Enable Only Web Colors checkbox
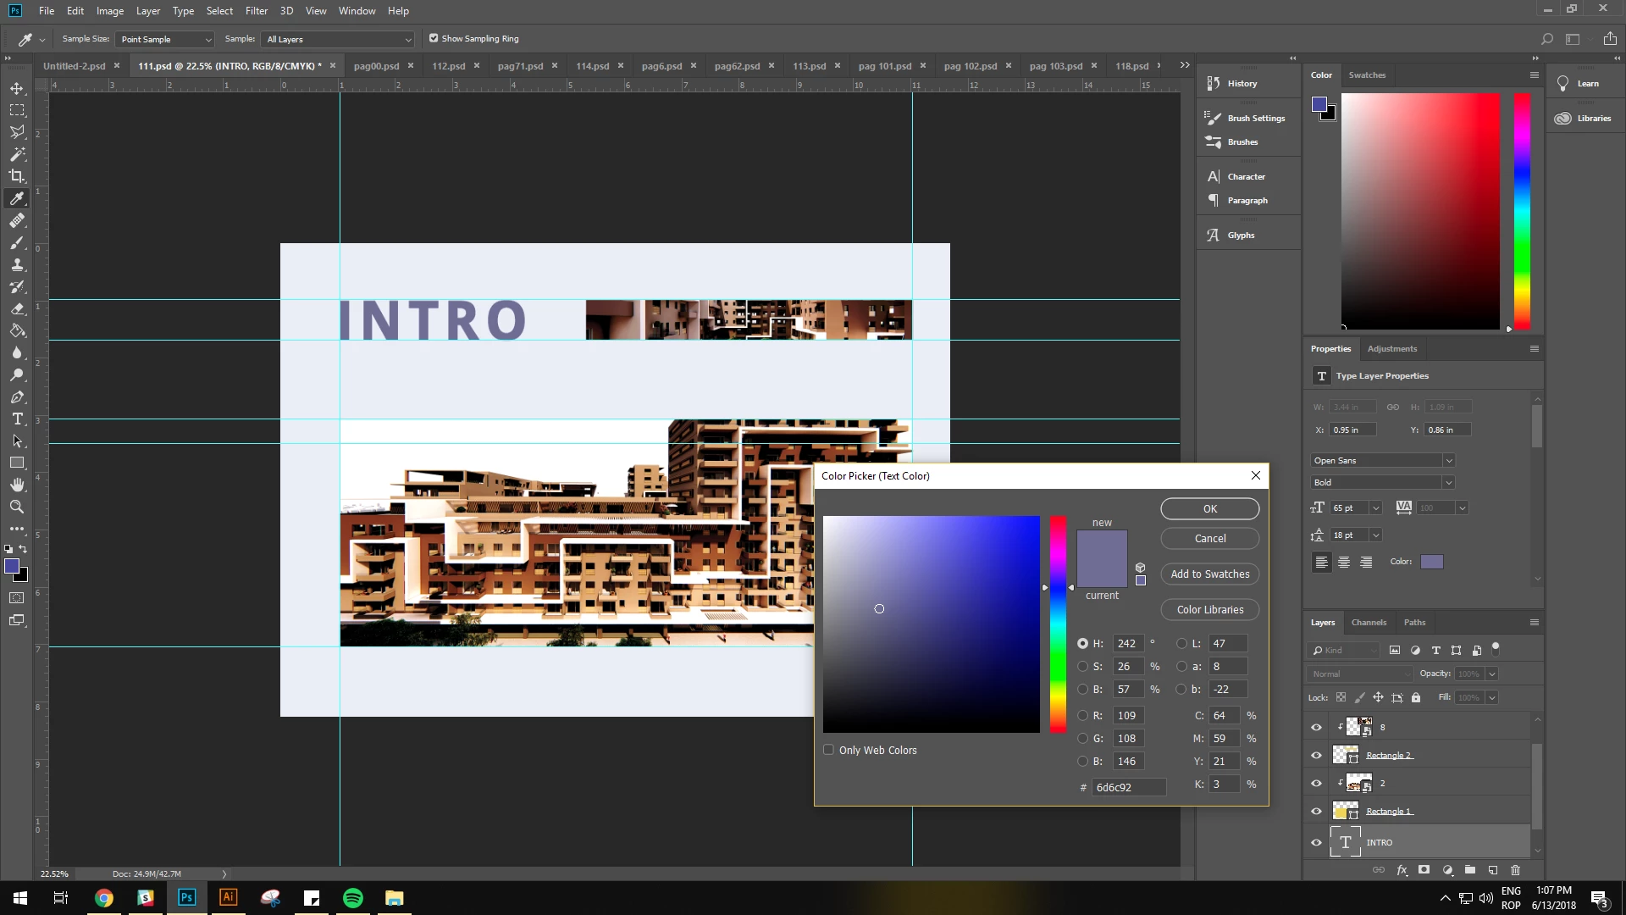 tap(829, 750)
